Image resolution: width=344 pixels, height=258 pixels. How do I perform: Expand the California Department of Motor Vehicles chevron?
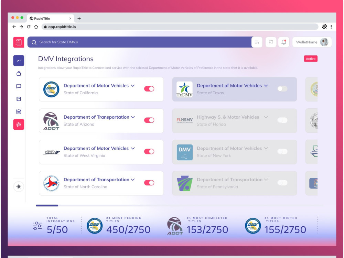[x=133, y=86]
